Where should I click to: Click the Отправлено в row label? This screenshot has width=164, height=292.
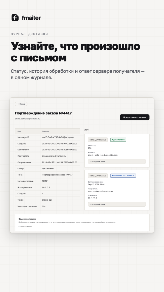coord(24,162)
